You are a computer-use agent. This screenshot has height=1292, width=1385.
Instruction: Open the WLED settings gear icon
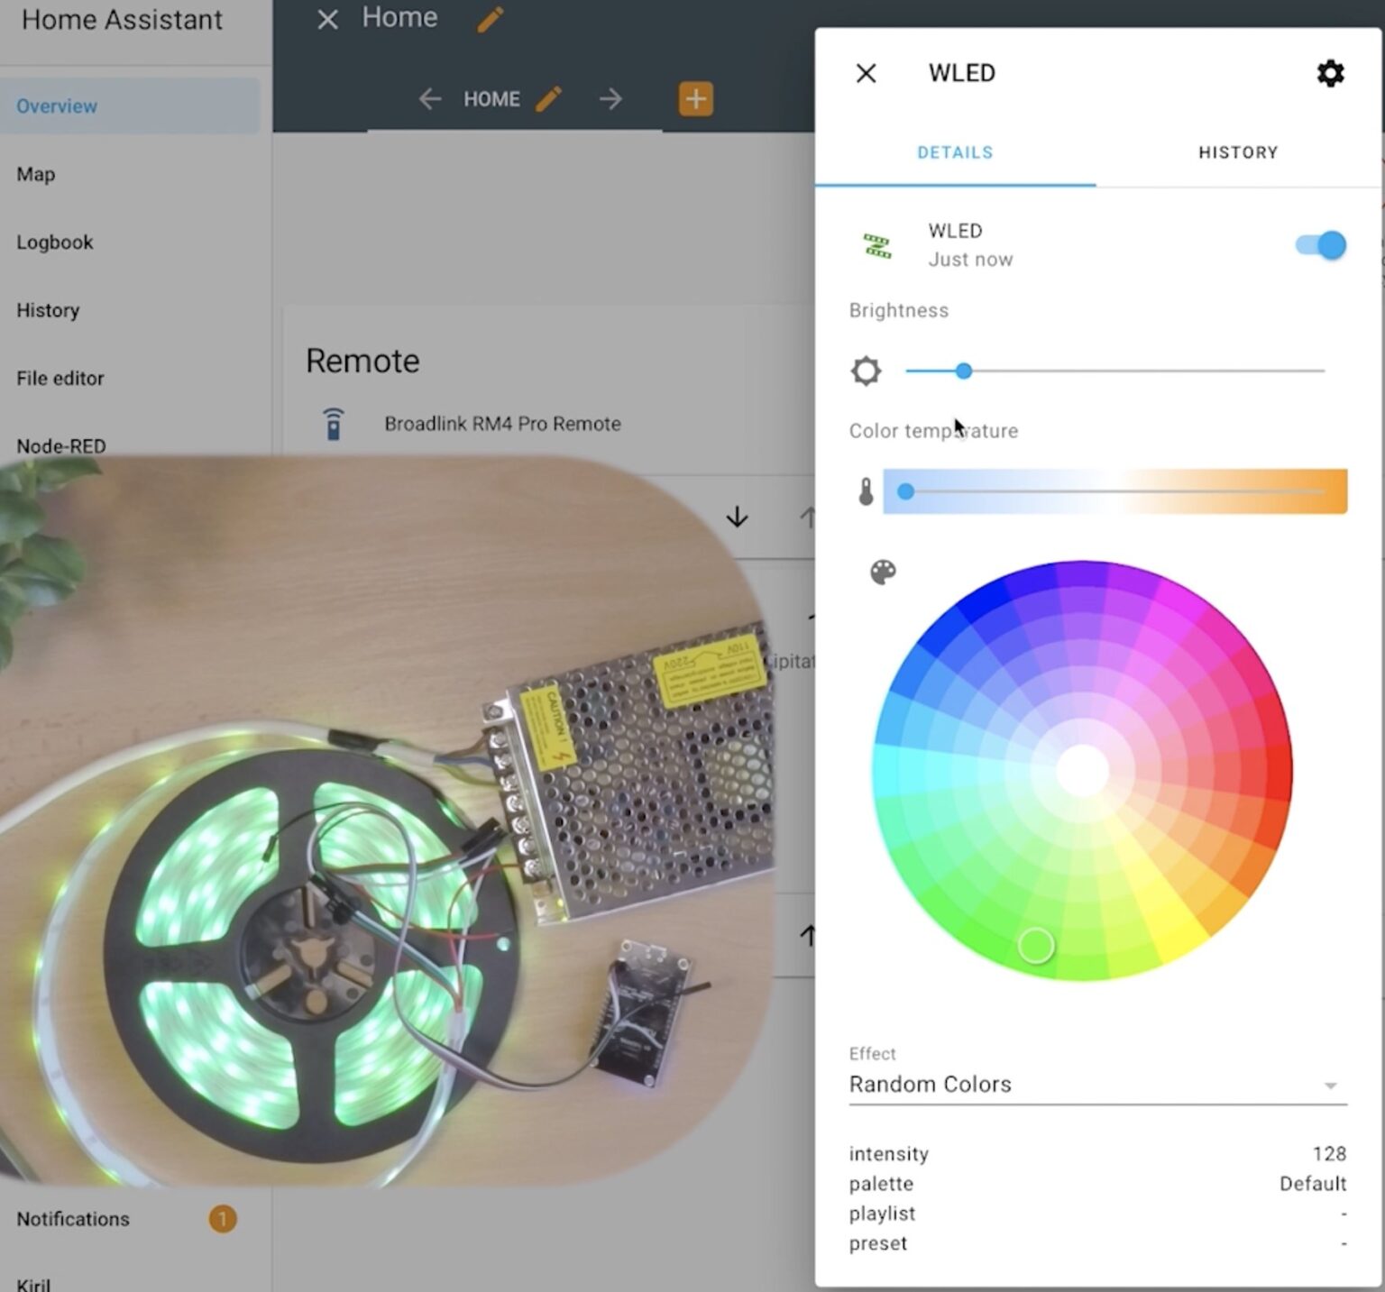tap(1329, 73)
